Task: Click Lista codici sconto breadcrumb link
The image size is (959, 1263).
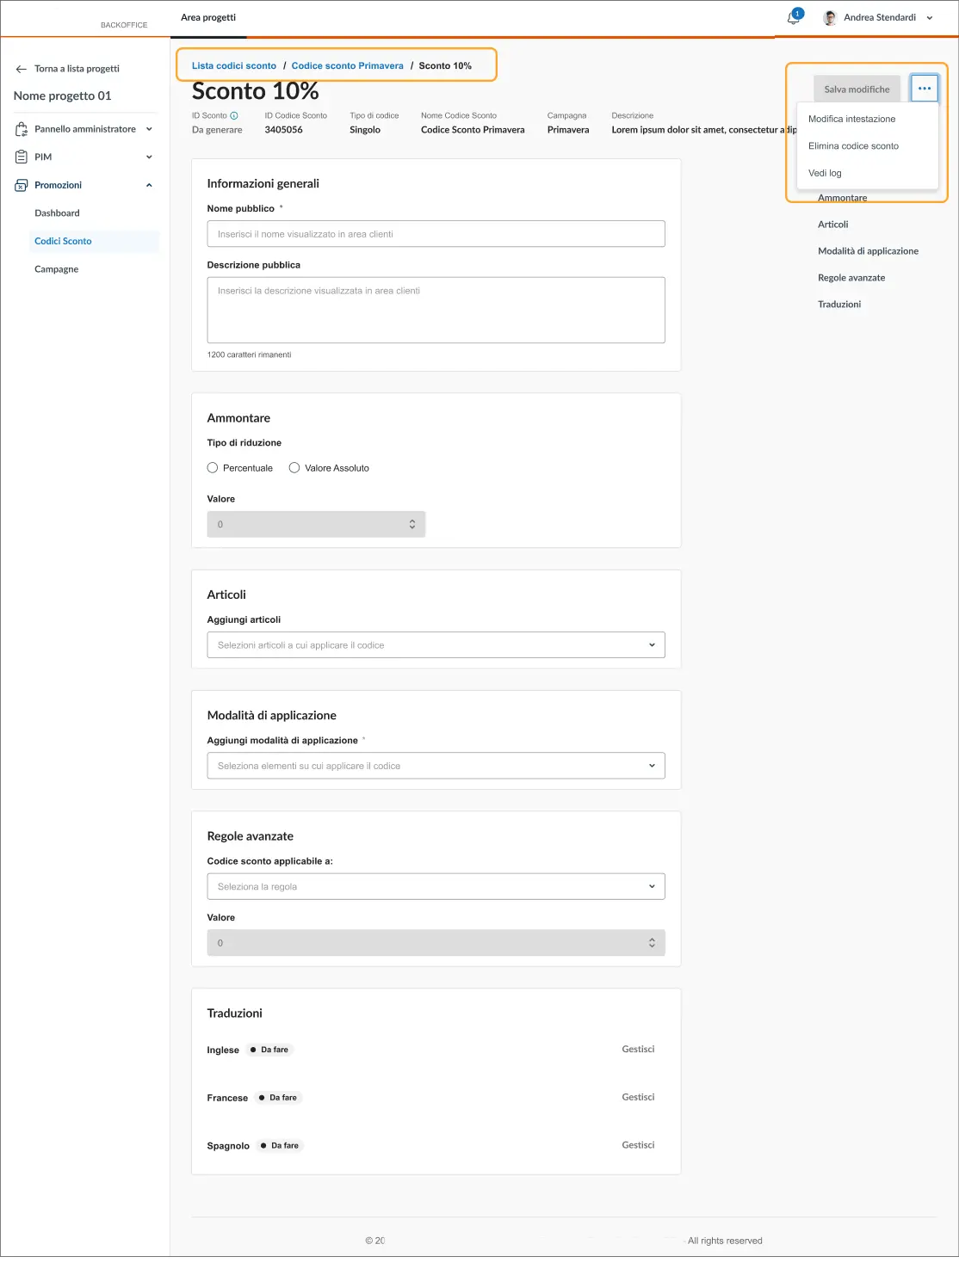Action: coord(234,65)
